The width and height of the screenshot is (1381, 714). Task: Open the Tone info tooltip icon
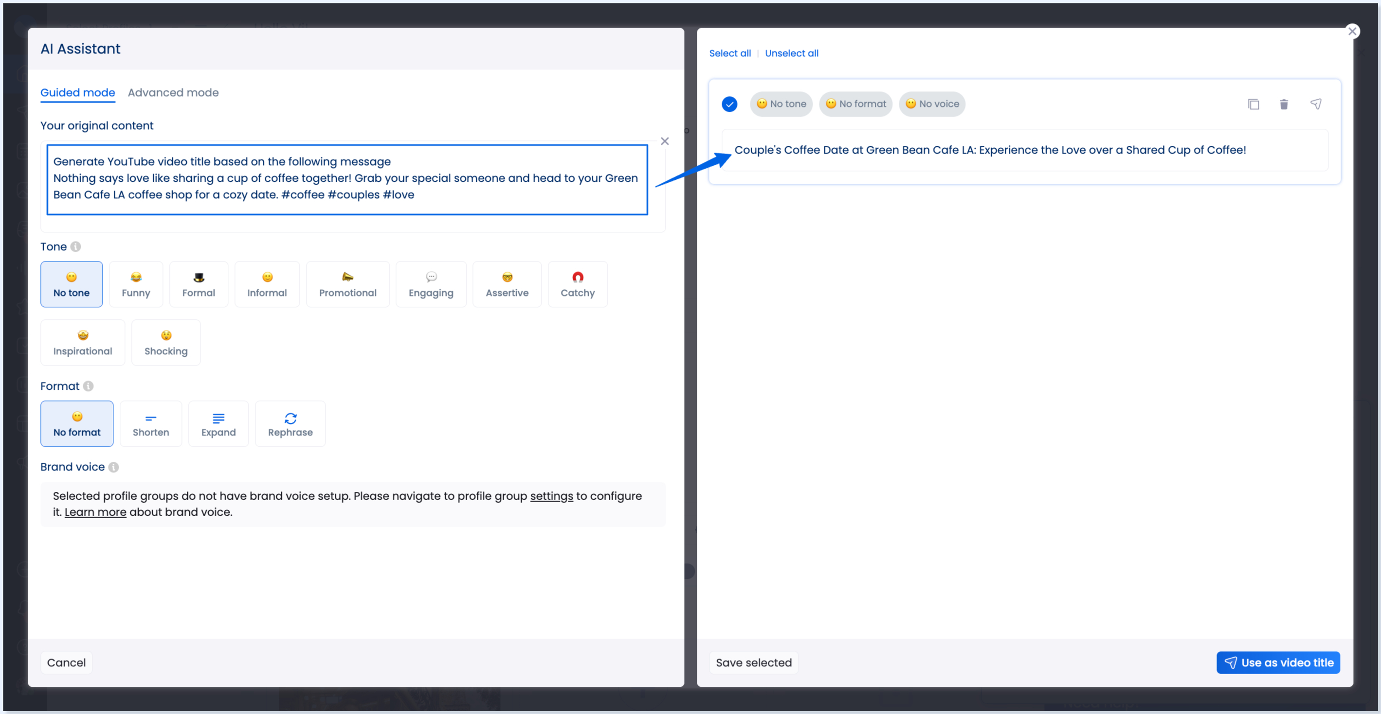pyautogui.click(x=75, y=246)
